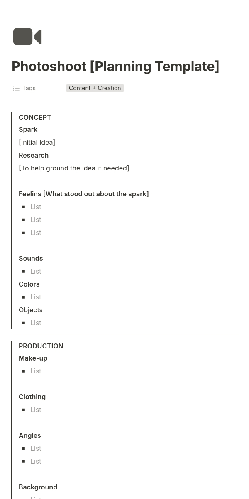The image size is (249, 499).
Task: Click the video camera page icon
Action: [x=27, y=37]
